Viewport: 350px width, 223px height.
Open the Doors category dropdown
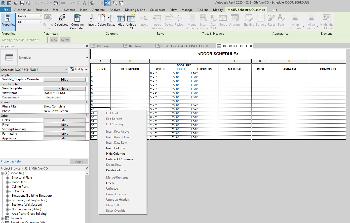click(41, 16)
